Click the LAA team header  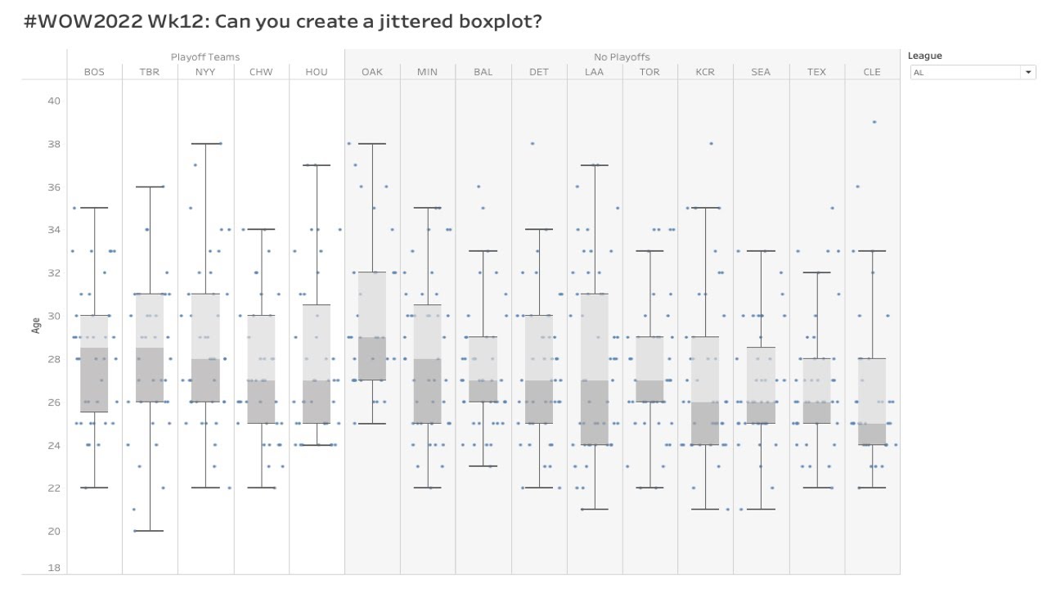pos(594,72)
